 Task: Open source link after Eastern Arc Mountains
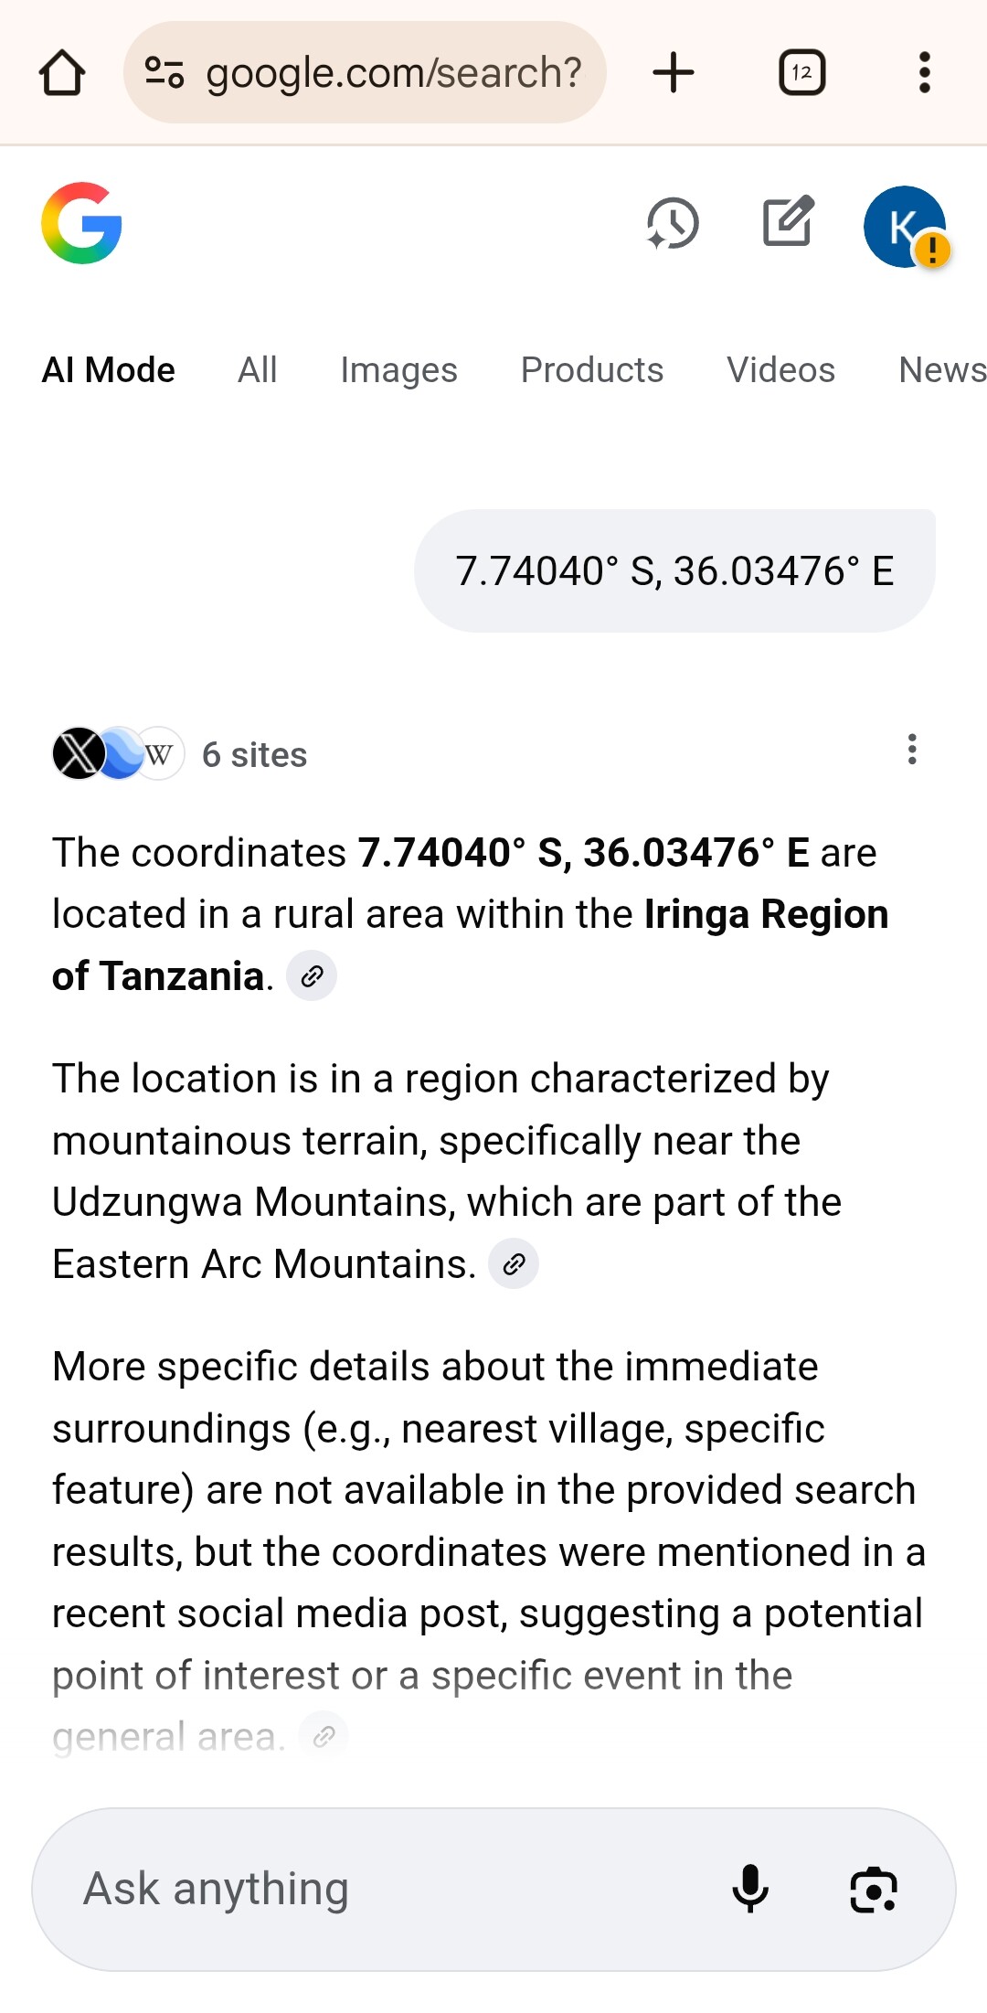click(514, 1264)
